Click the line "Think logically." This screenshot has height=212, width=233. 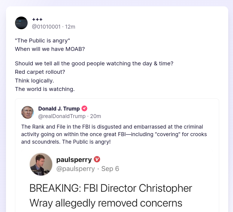pos(35,81)
